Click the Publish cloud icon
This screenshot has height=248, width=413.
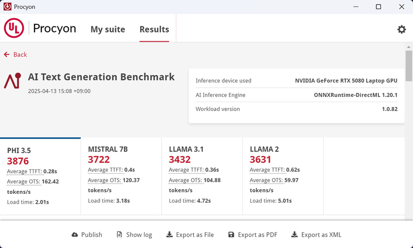point(75,235)
